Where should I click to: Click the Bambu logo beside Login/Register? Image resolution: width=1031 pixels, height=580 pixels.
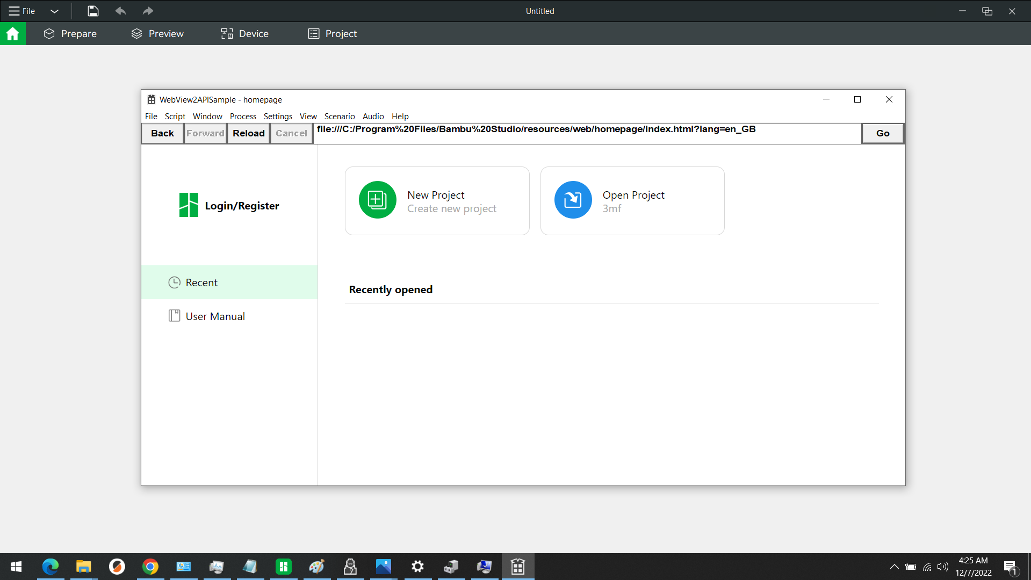189,205
